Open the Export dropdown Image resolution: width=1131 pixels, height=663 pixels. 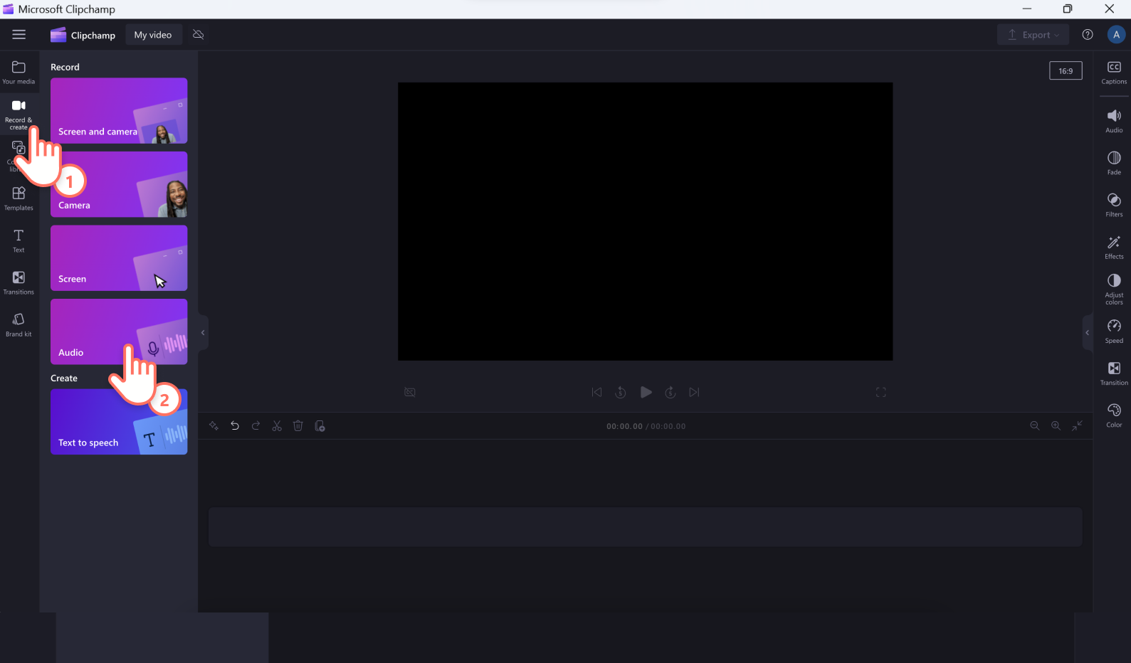pyautogui.click(x=1033, y=35)
